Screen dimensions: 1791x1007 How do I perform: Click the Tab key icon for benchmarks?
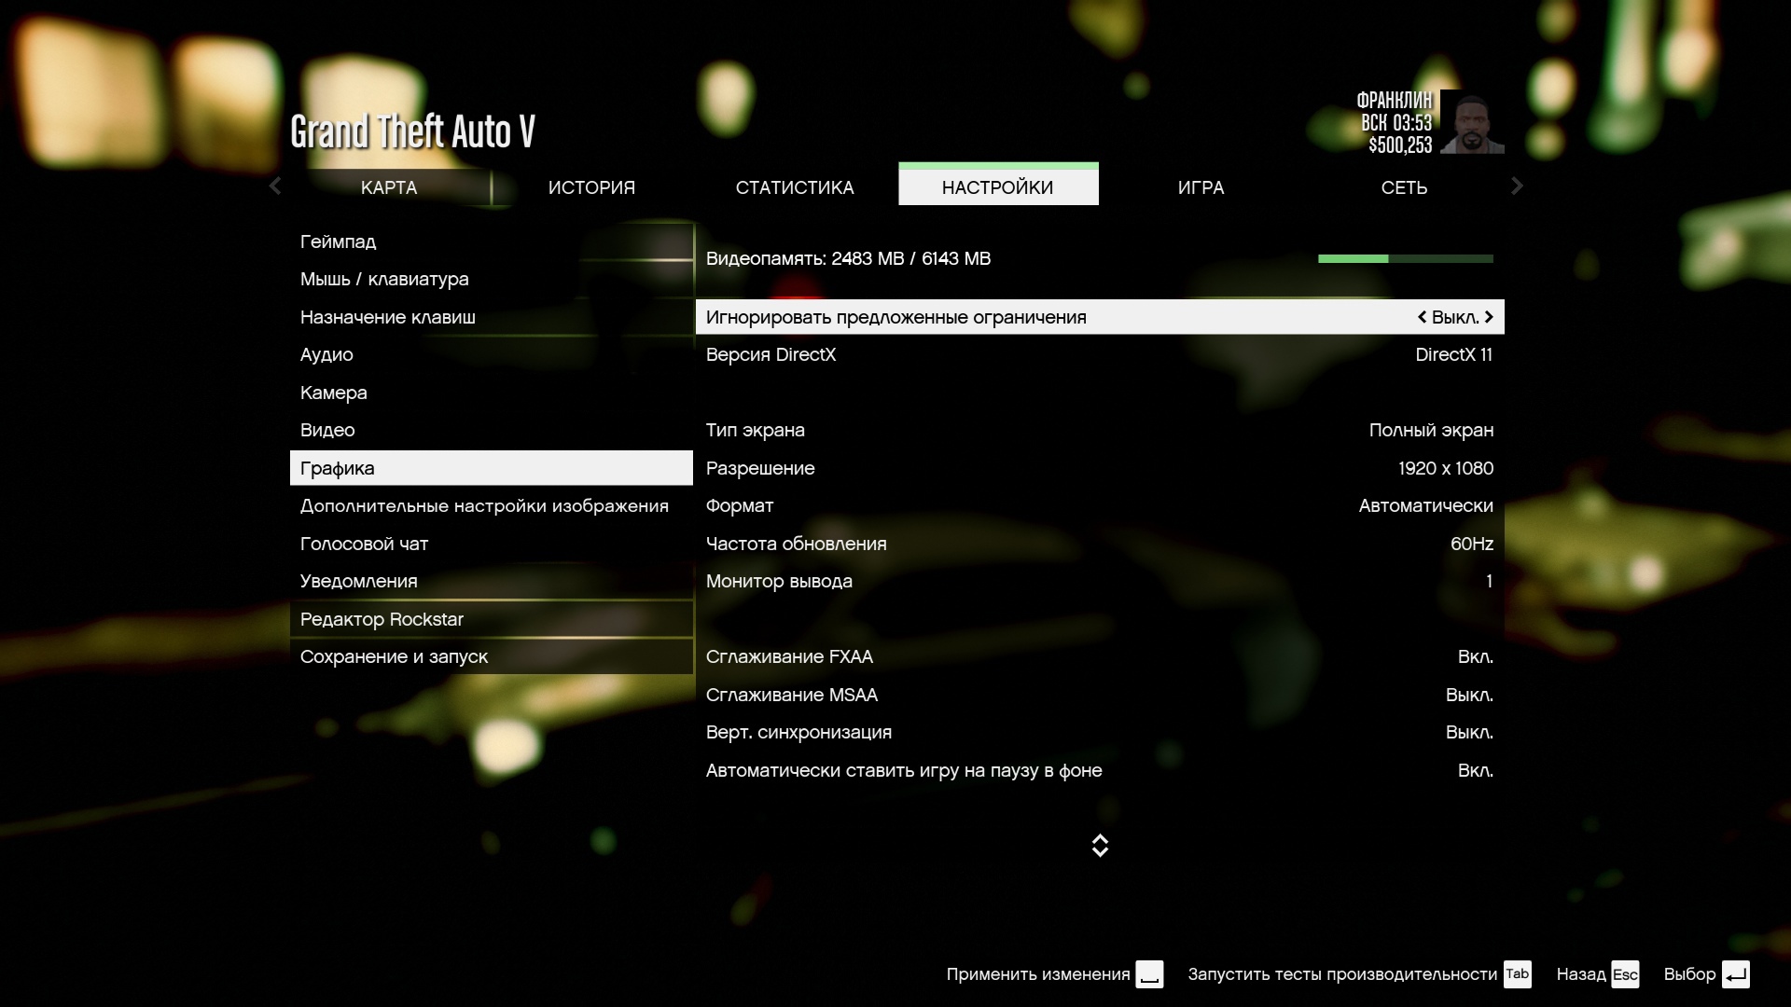[x=1517, y=974]
